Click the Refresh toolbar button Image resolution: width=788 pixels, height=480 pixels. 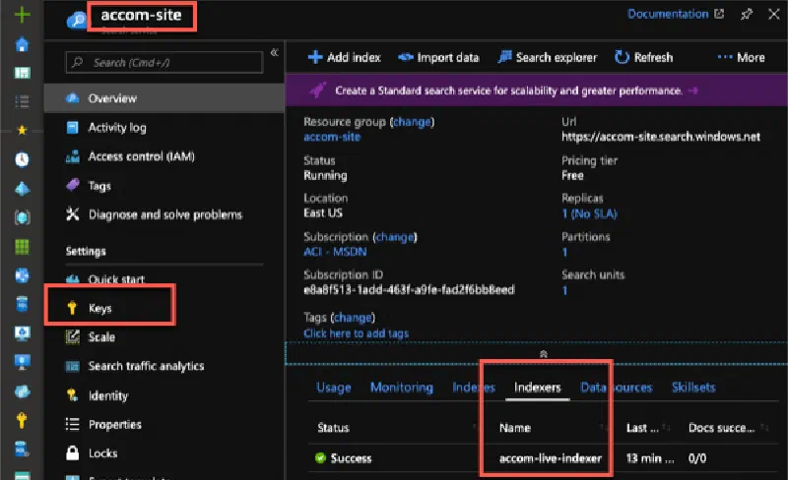[x=644, y=57]
